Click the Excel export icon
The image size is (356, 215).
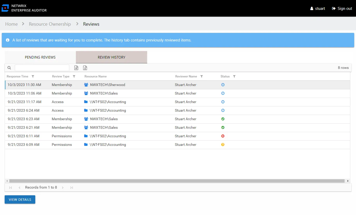tap(85, 68)
